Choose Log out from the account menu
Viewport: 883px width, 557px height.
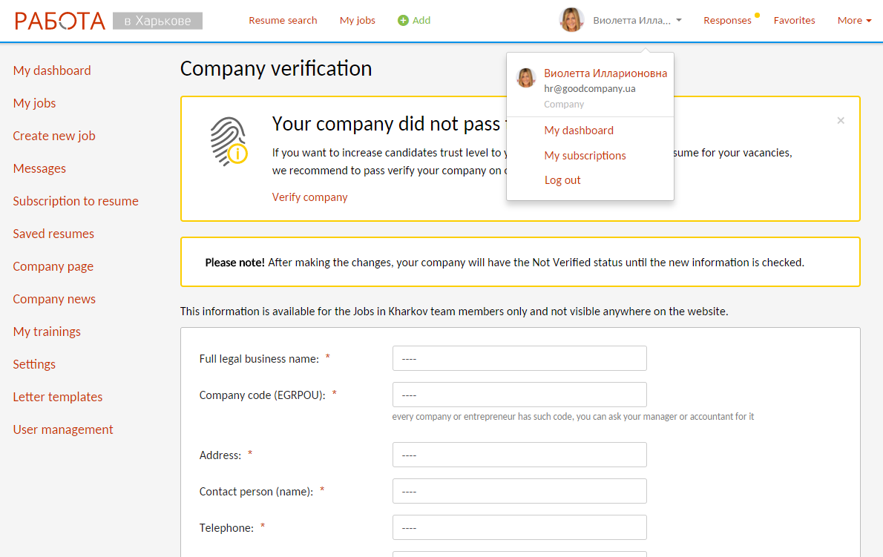(x=562, y=180)
